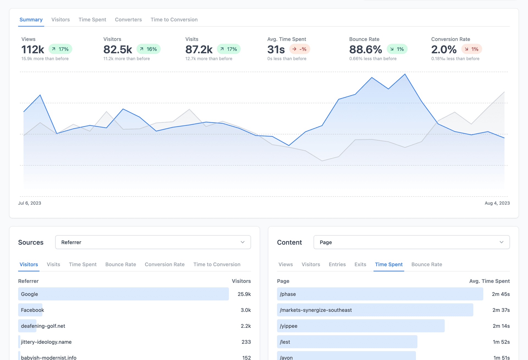Click the Bounce Rate 1% decrease badge
The height and width of the screenshot is (360, 528).
pyautogui.click(x=397, y=49)
